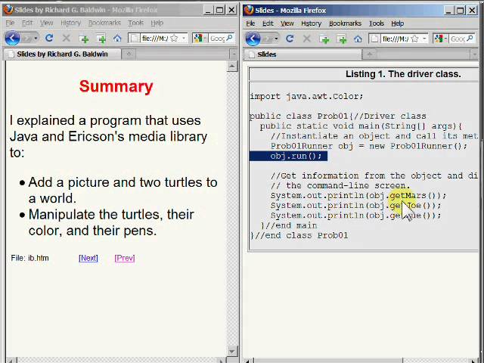Open Help menu in left window
The width and height of the screenshot is (484, 363).
(x=157, y=23)
